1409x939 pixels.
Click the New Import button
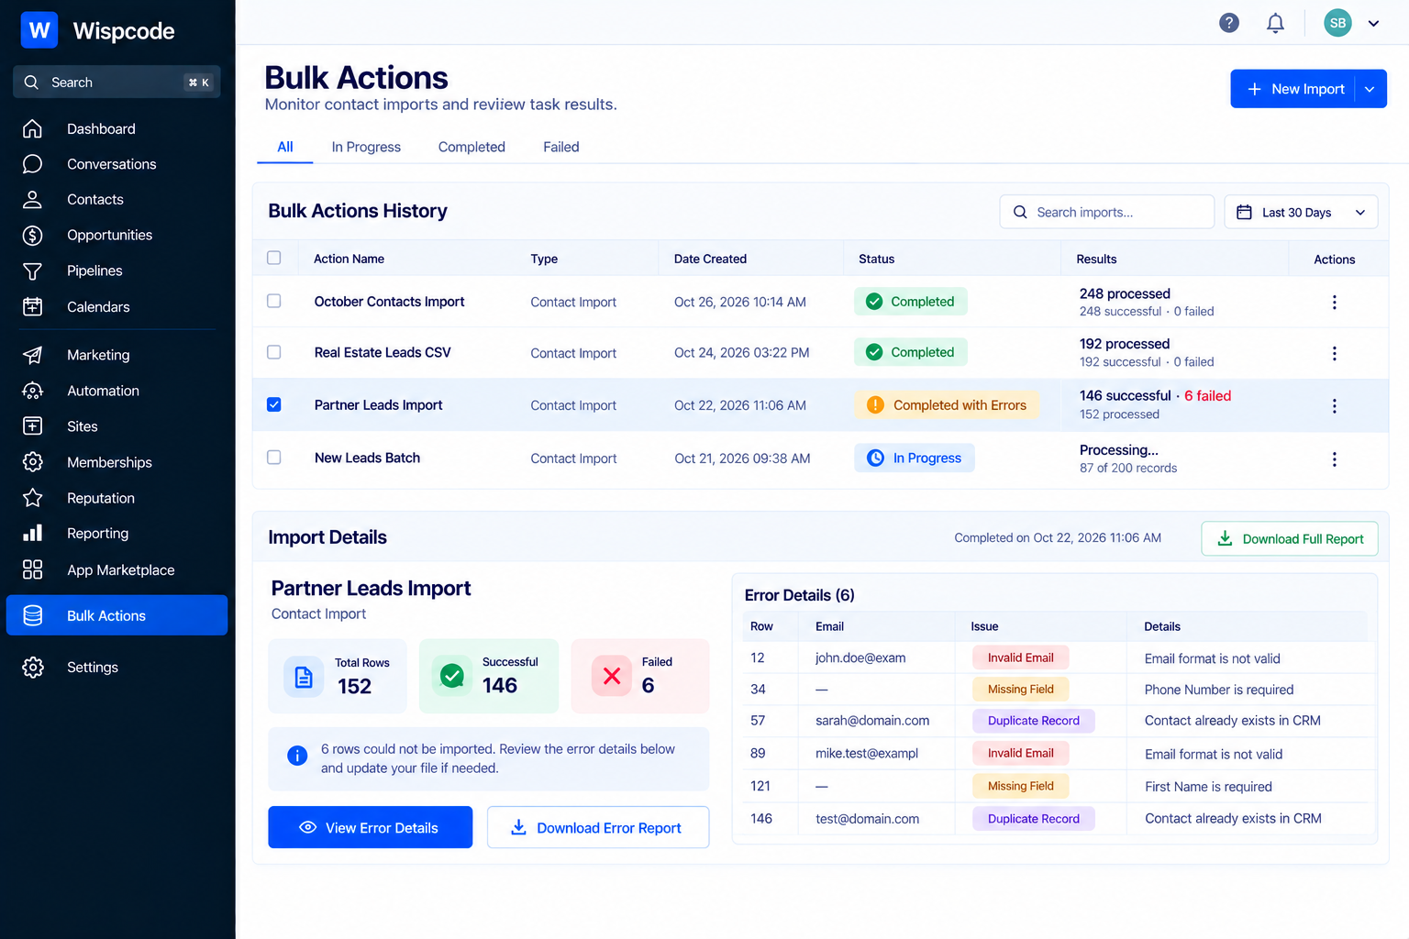(1293, 89)
